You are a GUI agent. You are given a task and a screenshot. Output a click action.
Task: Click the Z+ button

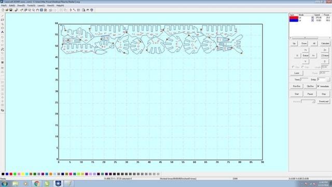point(325,50)
